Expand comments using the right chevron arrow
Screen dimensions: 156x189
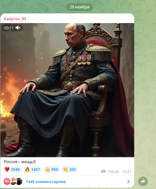tap(128, 182)
